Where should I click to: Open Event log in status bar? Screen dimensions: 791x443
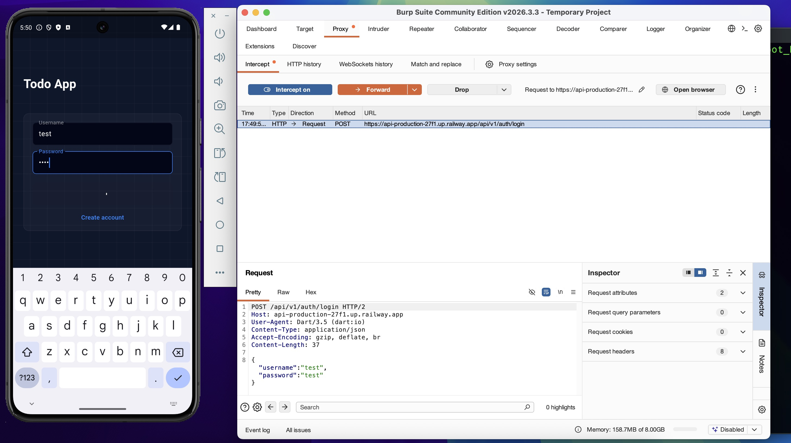[x=257, y=430]
